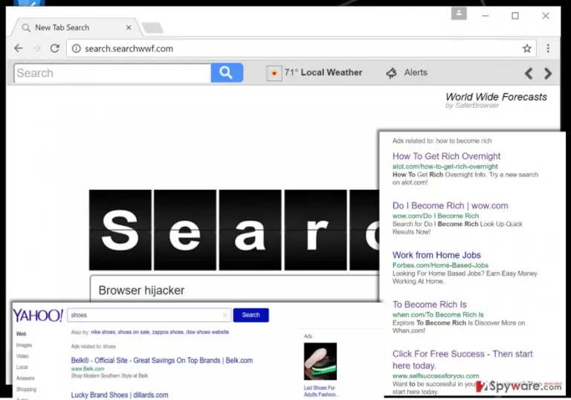Image resolution: width=571 pixels, height=400 pixels.
Task: Click the Yahoo logo
Action: point(38,315)
